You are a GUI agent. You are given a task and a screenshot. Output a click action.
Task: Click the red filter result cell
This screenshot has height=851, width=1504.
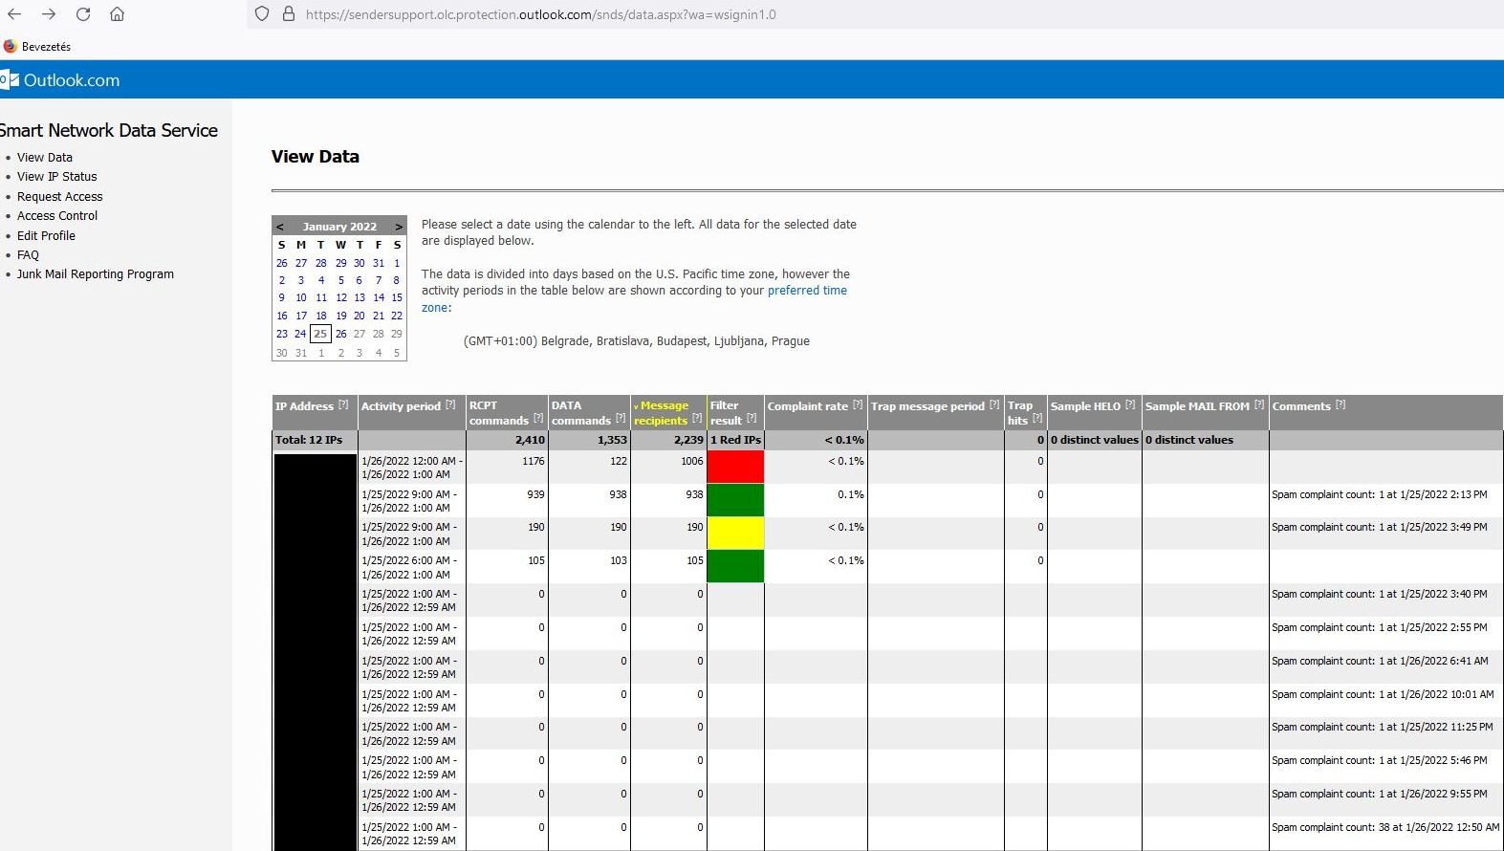coord(735,467)
